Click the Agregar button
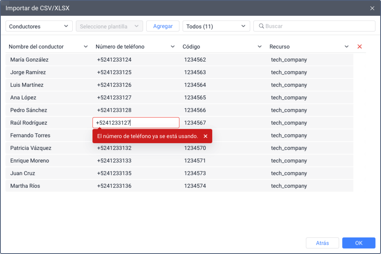The height and width of the screenshot is (254, 381). click(163, 26)
